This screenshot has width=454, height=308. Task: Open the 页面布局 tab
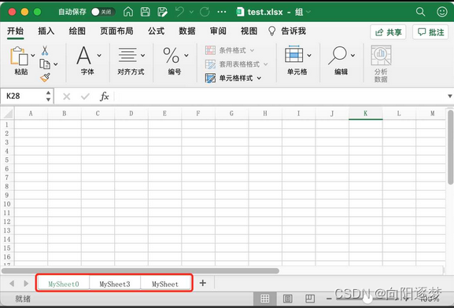coord(116,31)
